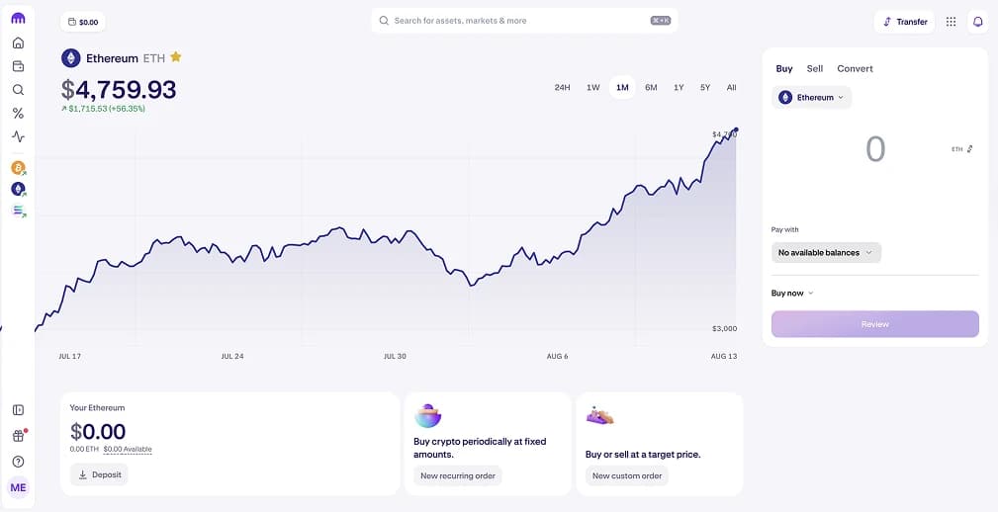Click New recurring order button

[x=457, y=475]
